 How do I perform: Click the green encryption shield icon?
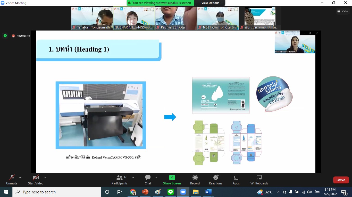click(5, 36)
